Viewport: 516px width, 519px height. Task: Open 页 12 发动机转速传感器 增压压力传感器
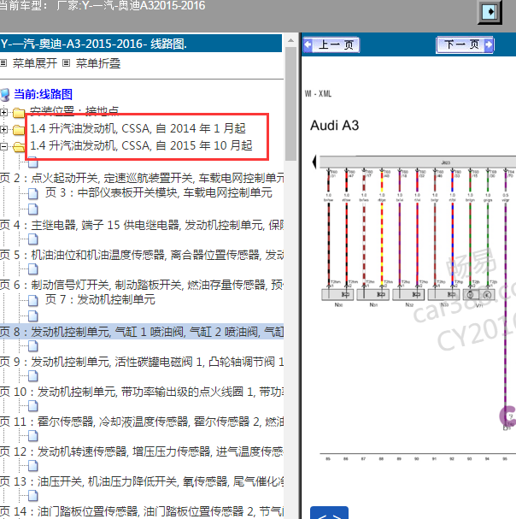(142, 451)
